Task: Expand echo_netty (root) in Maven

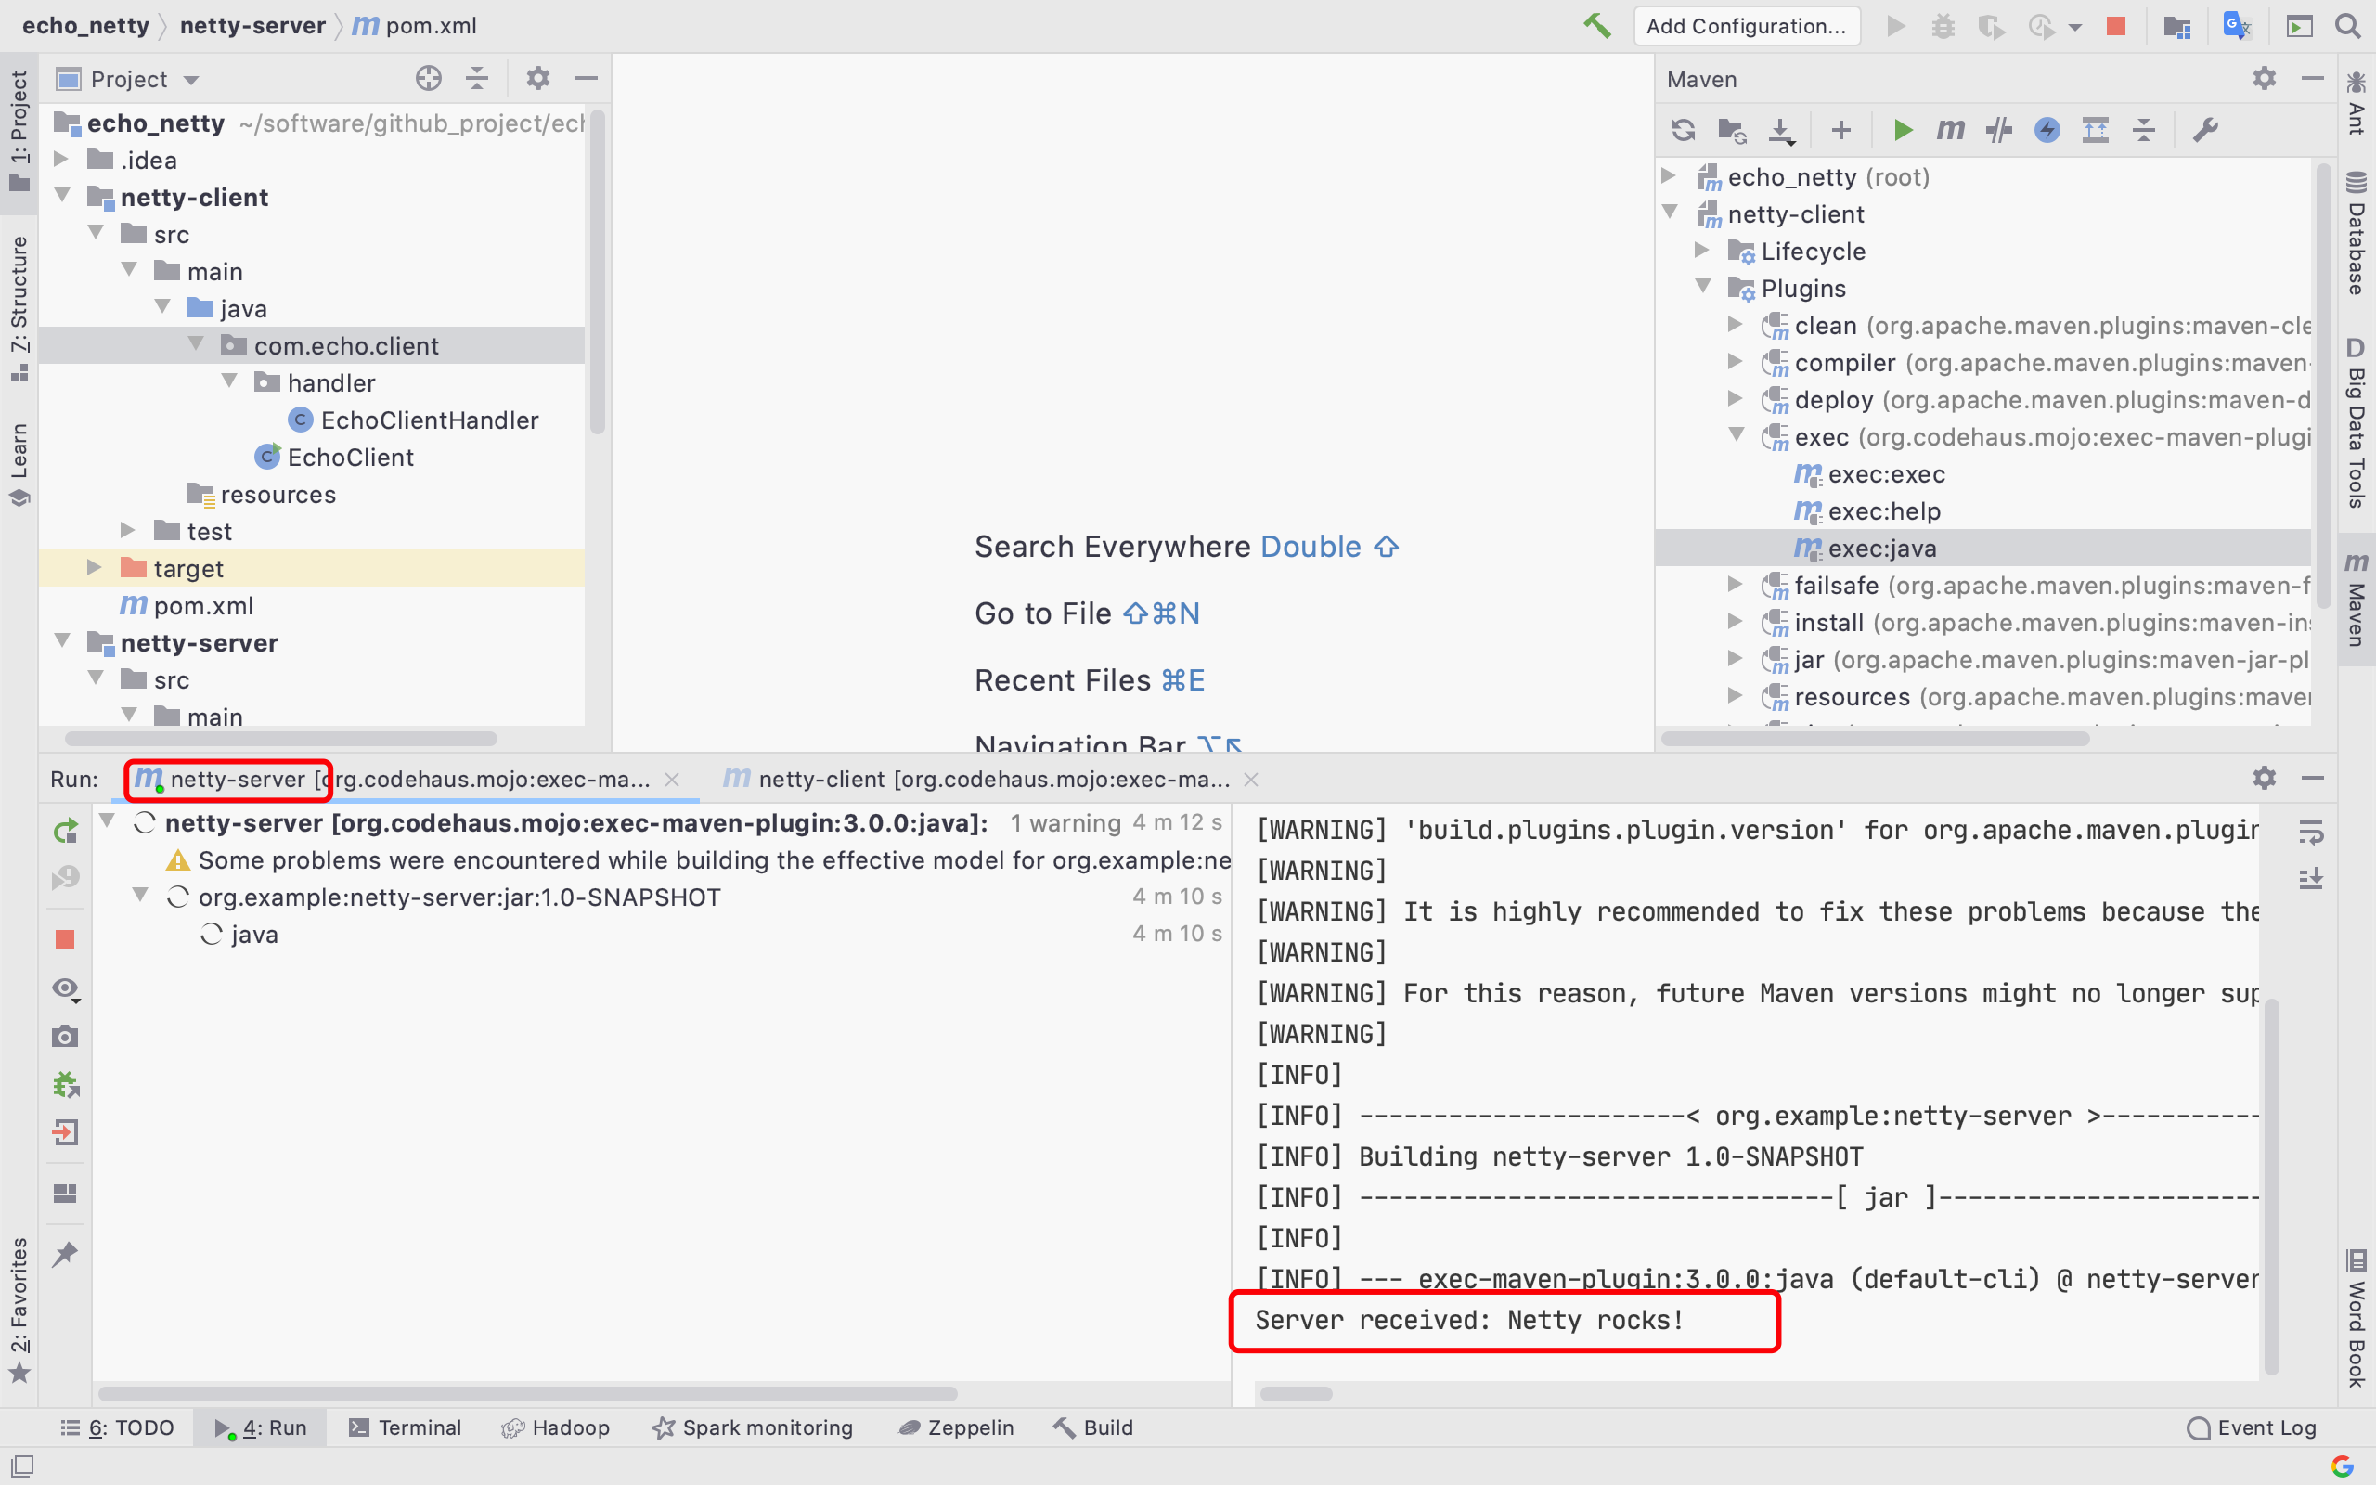Action: 1668,175
